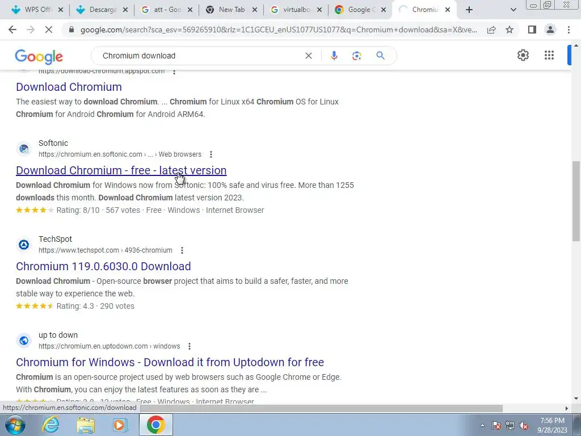Click the Google logo
The image size is (581, 436).
tap(39, 57)
